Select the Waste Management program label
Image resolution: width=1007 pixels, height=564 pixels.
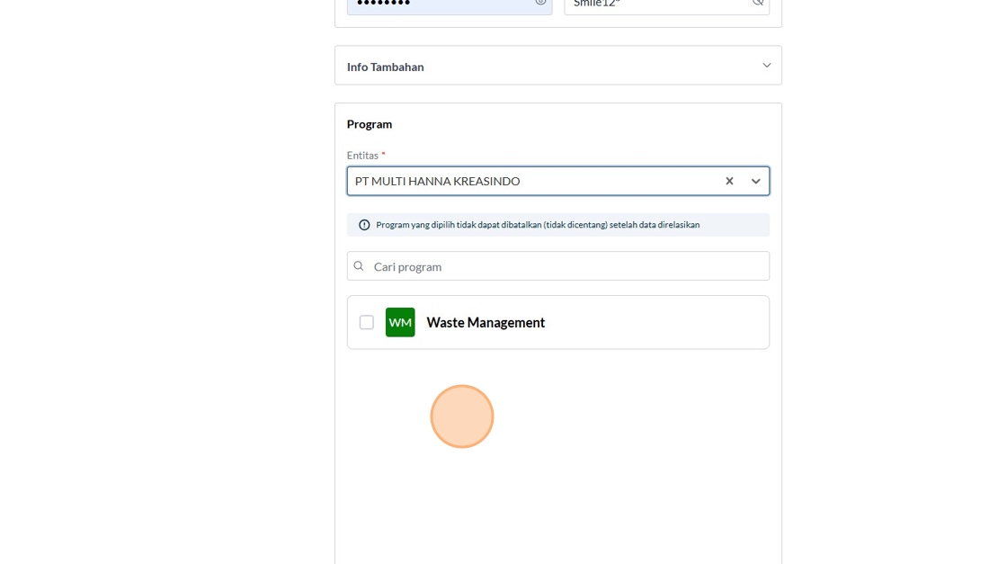click(486, 323)
